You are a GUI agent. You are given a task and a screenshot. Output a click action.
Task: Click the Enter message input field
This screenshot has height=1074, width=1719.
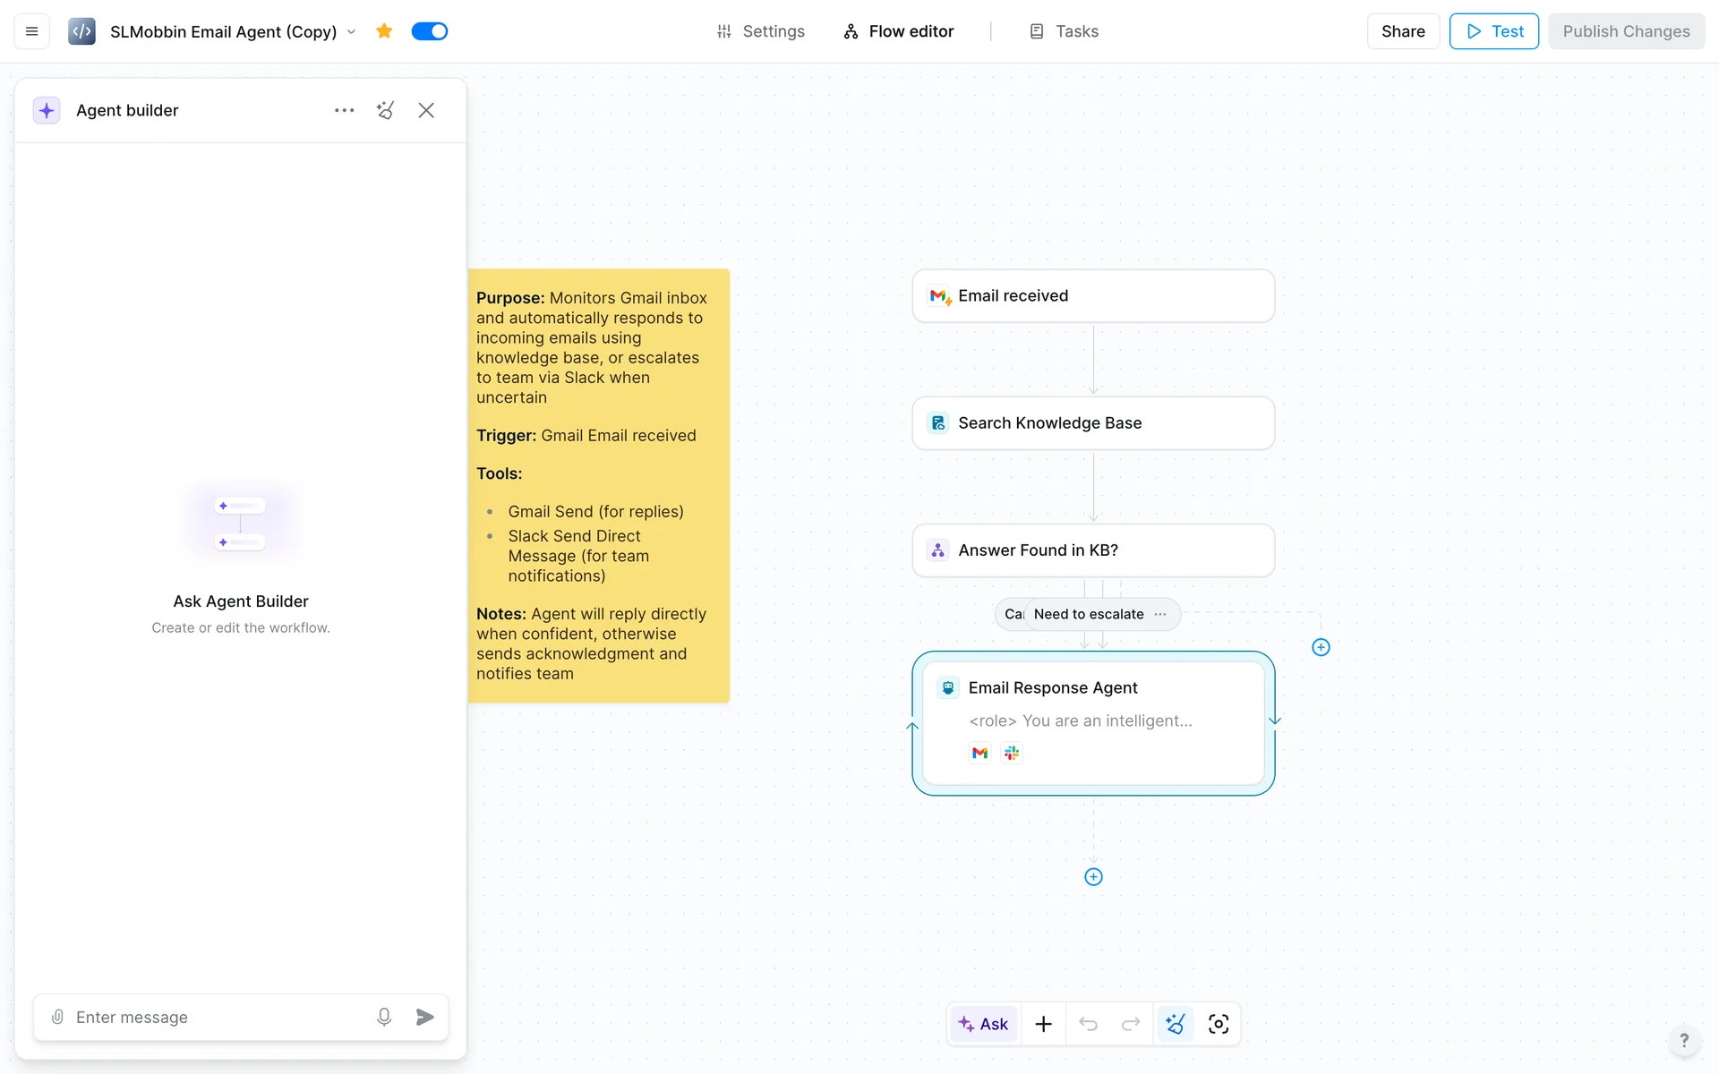[x=215, y=1017]
